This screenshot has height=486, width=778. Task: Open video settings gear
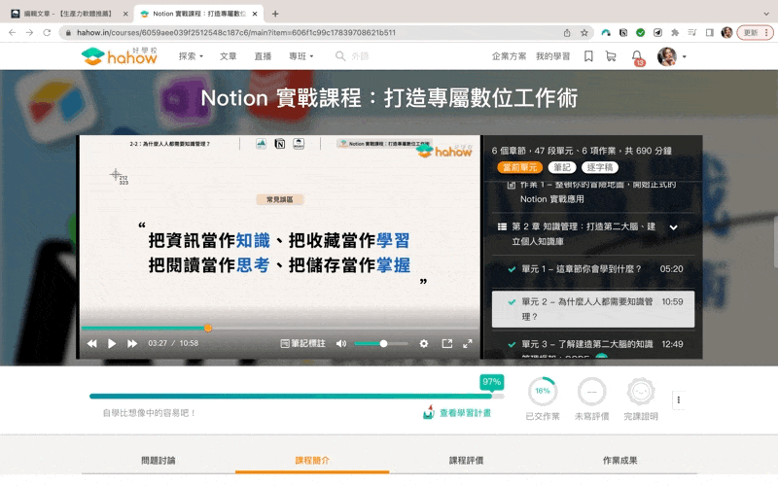pyautogui.click(x=424, y=343)
